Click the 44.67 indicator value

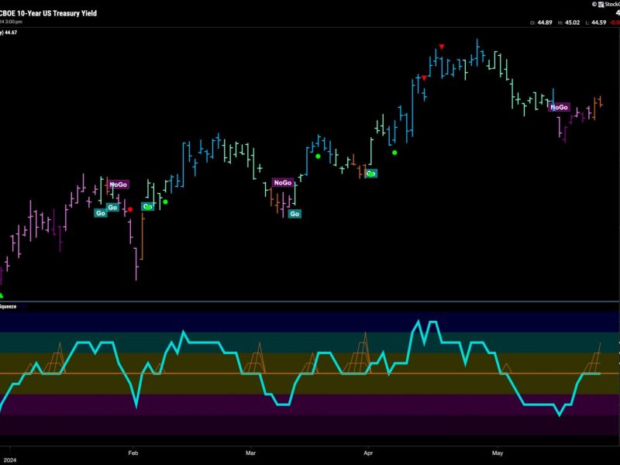(x=11, y=33)
